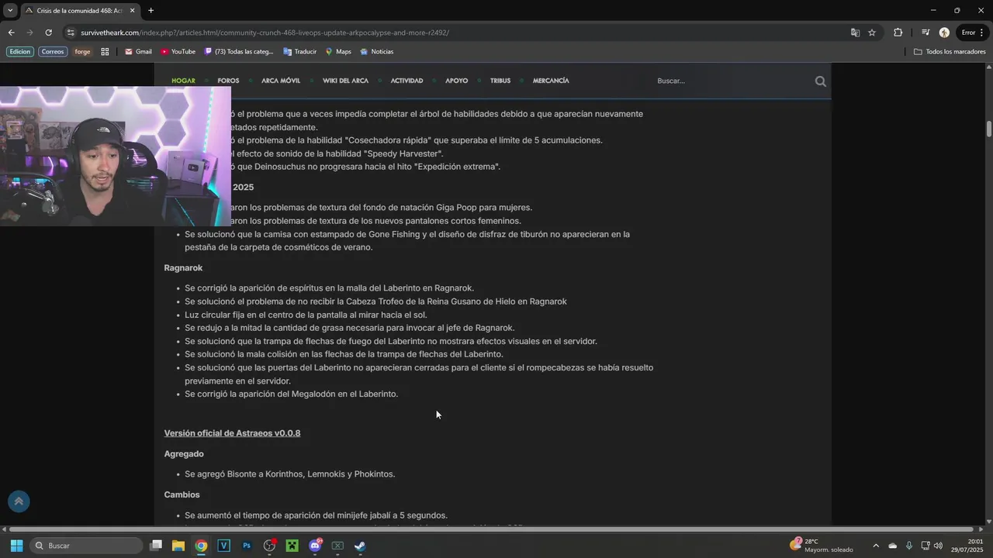Click the webcam overlay thumbnail
Screen dimensions: 993x558
pyautogui.click(x=116, y=156)
